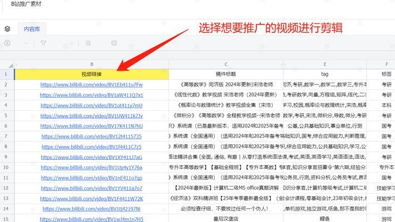Open the bilibili link ending BV1ot411y7mU
This screenshot has height=222, width=395.
(91, 105)
